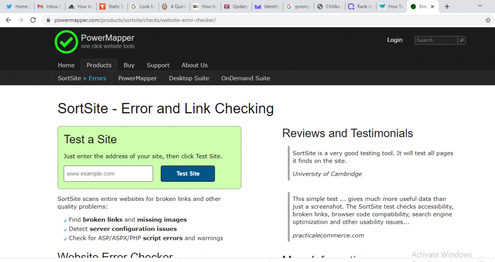Click the practicalecommerce.com attribution
The height and width of the screenshot is (262, 495).
328,235
